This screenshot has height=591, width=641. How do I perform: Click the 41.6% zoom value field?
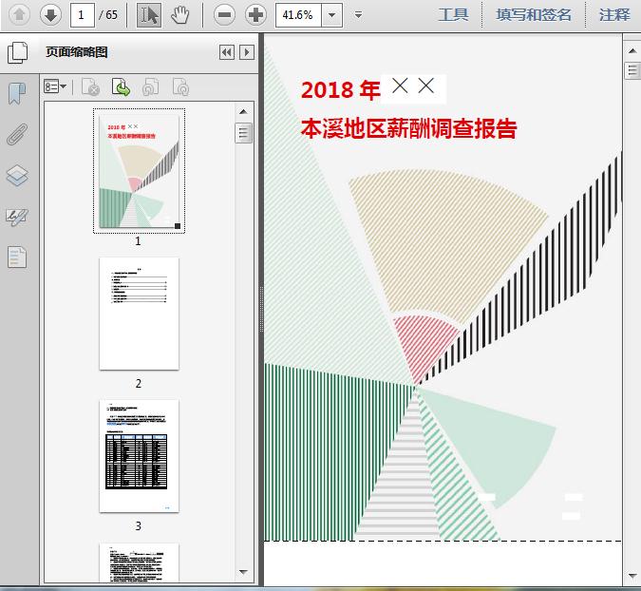pyautogui.click(x=298, y=15)
